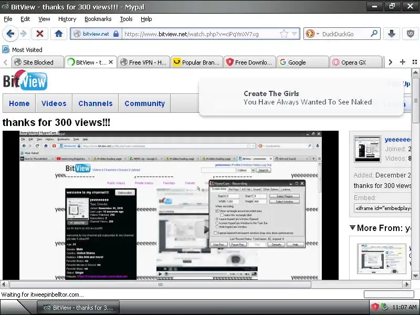The height and width of the screenshot is (315, 420).
Task: Open the URL history dropdown arrow
Action: (x=295, y=34)
